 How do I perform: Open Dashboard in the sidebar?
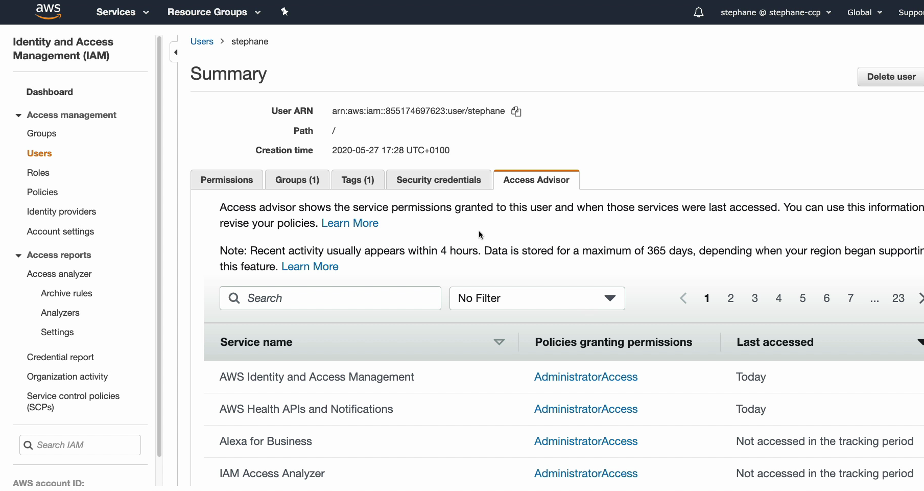pyautogui.click(x=50, y=92)
